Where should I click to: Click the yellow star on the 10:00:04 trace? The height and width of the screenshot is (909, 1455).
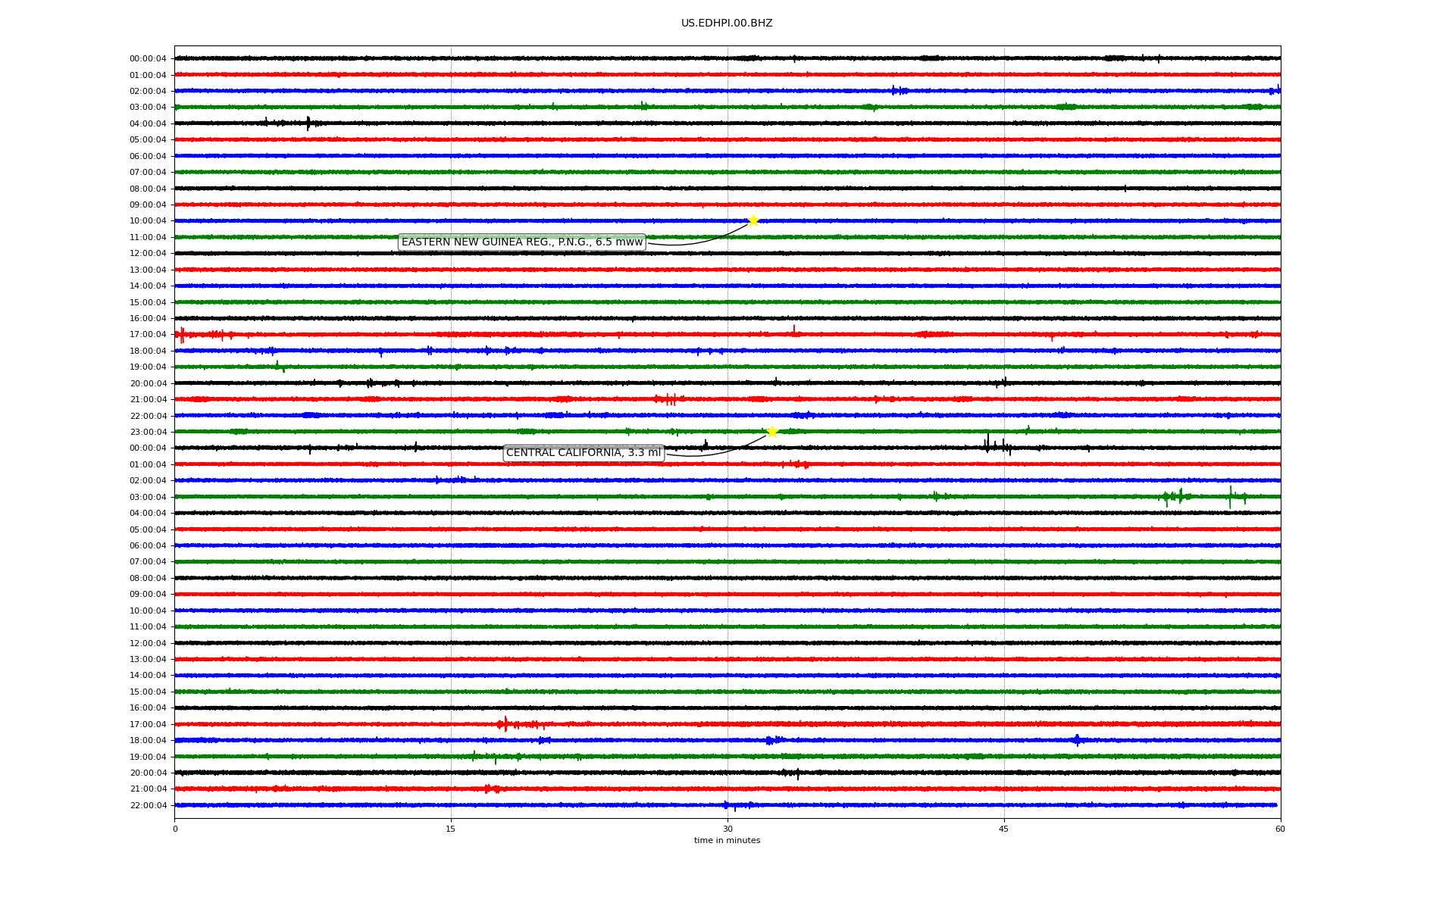pos(753,220)
